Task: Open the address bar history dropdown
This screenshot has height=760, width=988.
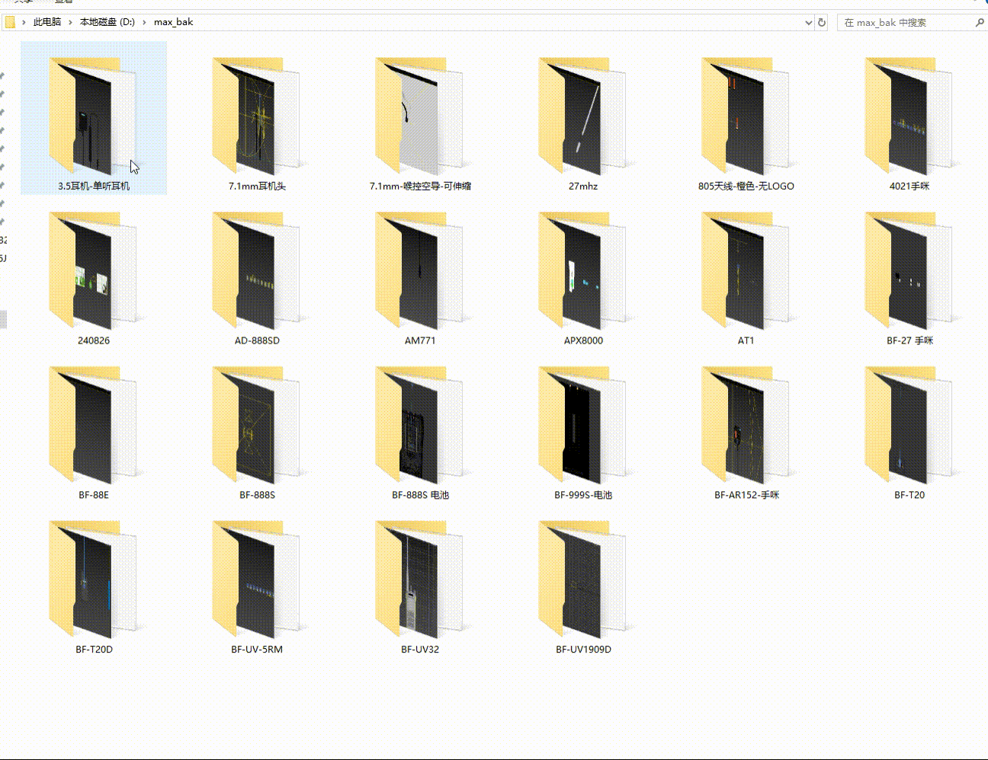Action: (x=809, y=23)
